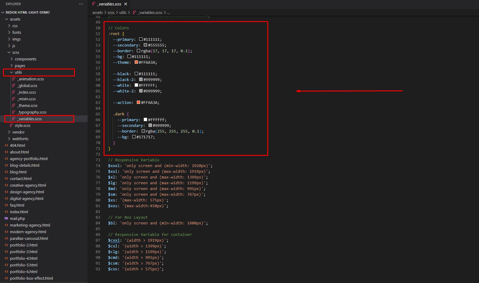
Task: Click the scss segment in the breadcrumb
Action: point(111,12)
